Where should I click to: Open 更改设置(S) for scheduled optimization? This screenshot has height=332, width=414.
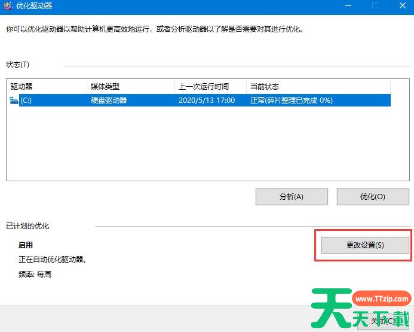click(x=365, y=245)
